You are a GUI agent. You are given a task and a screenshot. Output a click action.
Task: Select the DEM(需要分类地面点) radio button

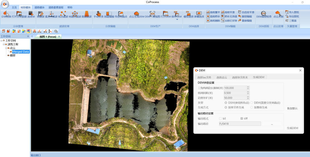coord(252,103)
